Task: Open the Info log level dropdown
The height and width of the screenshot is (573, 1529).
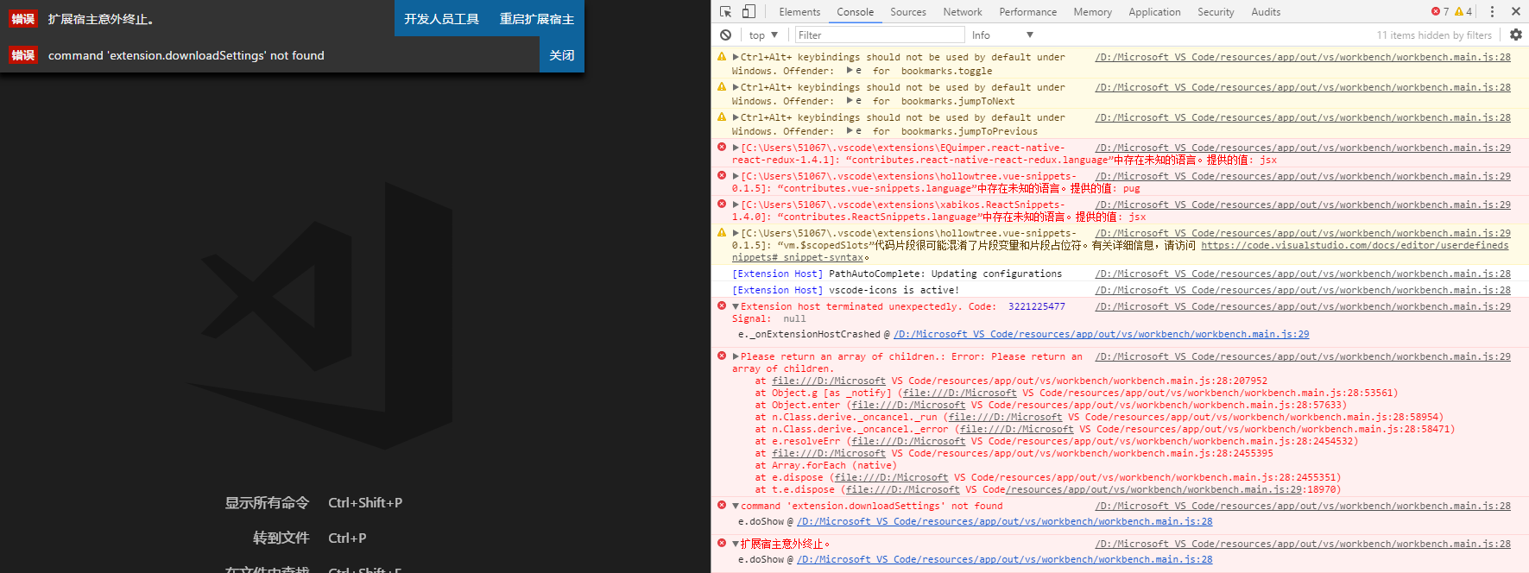Action: [1001, 35]
